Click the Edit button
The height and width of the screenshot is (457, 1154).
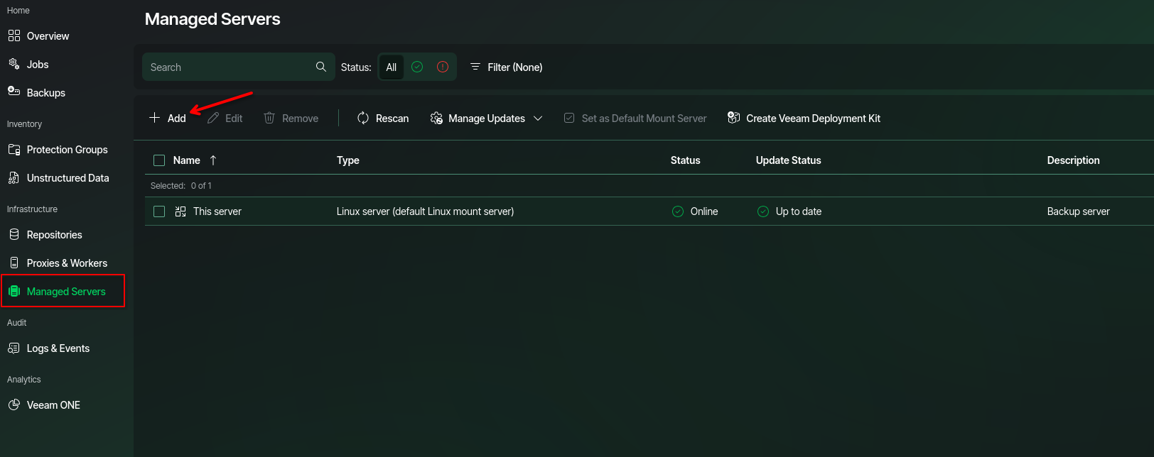(x=225, y=119)
